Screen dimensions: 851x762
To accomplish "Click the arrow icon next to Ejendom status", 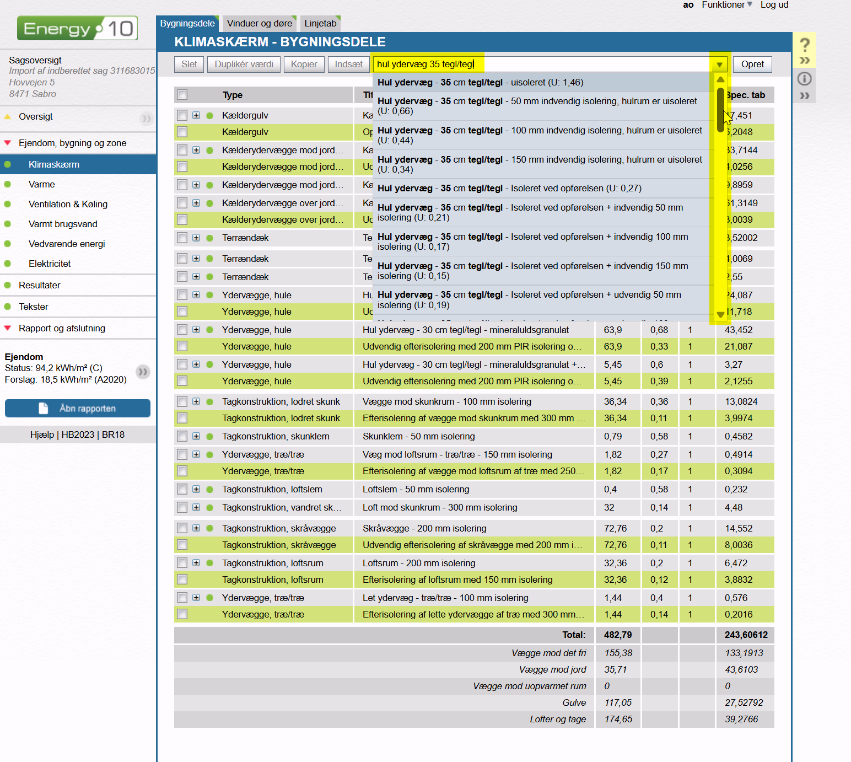I will pos(143,372).
